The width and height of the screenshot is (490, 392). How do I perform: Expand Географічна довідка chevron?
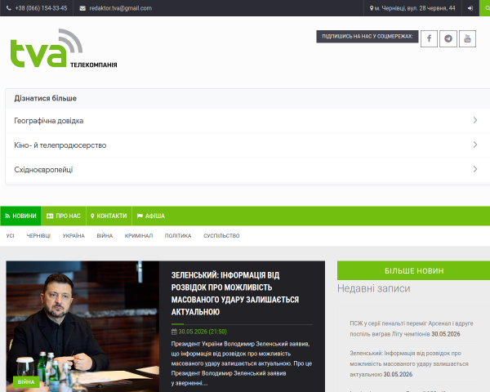point(475,120)
